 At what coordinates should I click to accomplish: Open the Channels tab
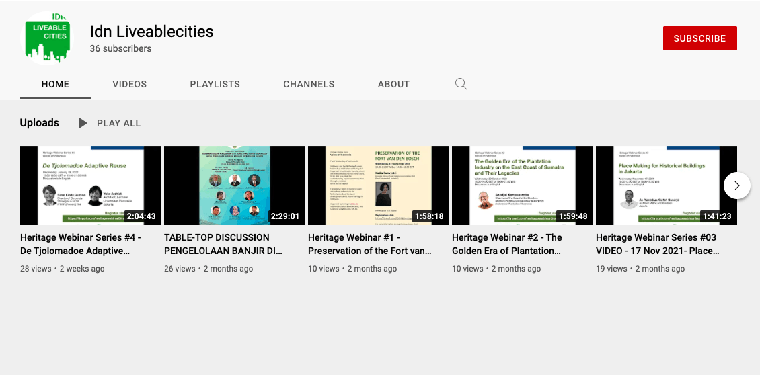pyautogui.click(x=309, y=84)
